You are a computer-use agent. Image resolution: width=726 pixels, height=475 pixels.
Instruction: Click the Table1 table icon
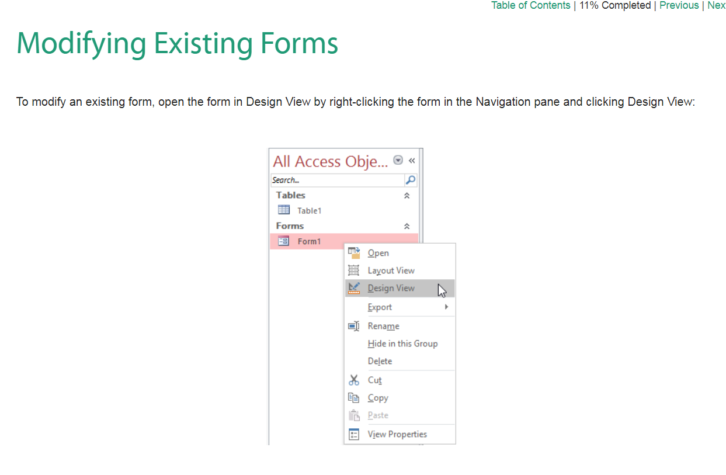[x=284, y=210]
